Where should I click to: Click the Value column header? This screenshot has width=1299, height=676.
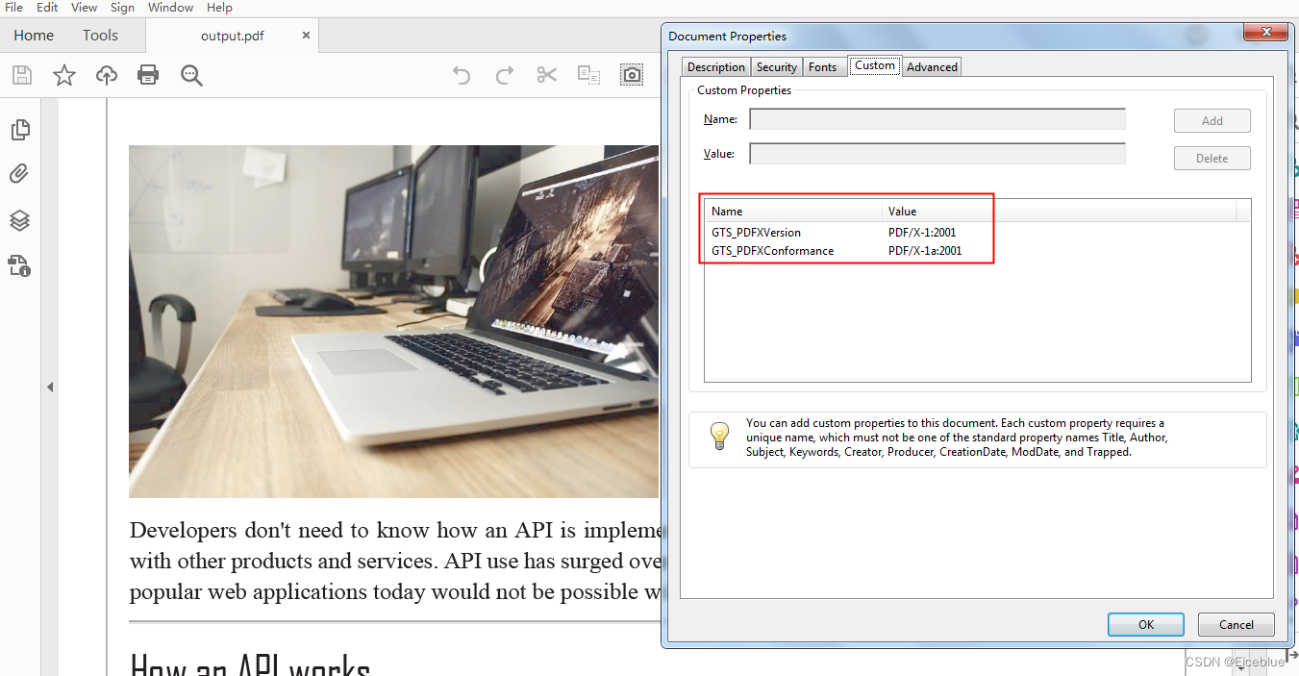coord(1059,211)
